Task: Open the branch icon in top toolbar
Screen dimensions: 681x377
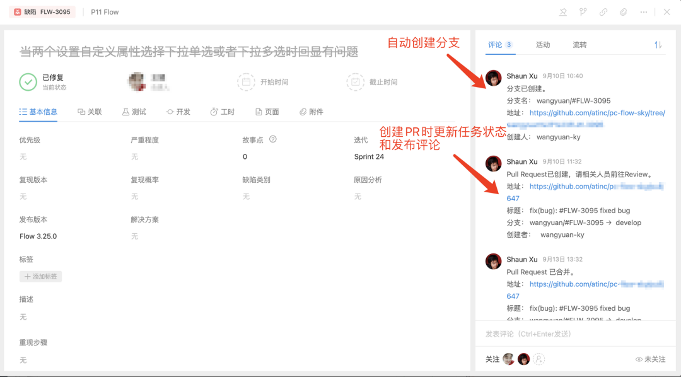Action: pyautogui.click(x=583, y=12)
